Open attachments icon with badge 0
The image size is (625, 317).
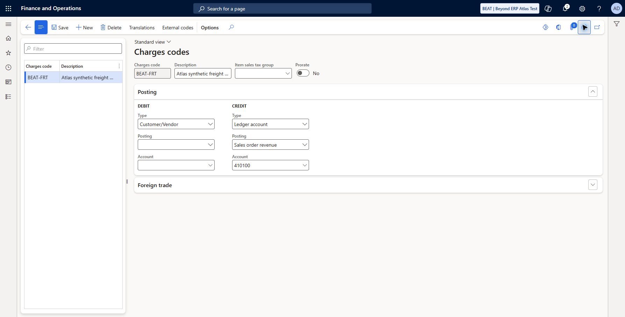(x=572, y=27)
